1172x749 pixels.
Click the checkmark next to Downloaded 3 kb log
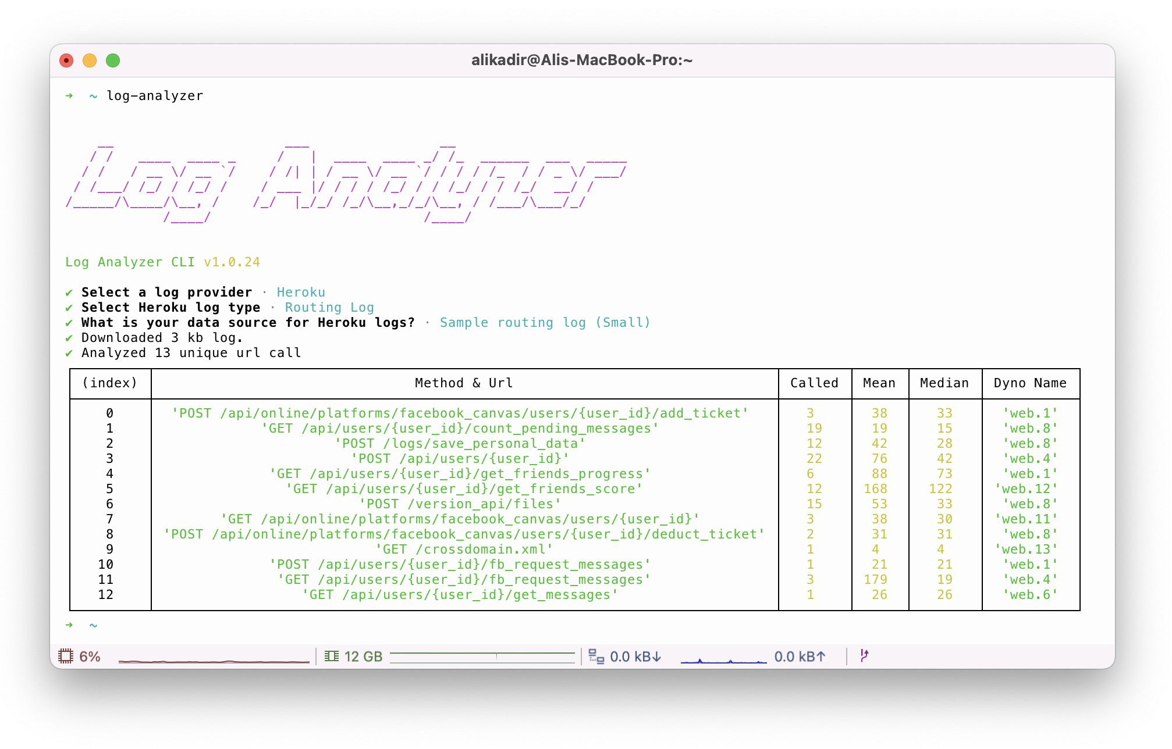coord(69,338)
